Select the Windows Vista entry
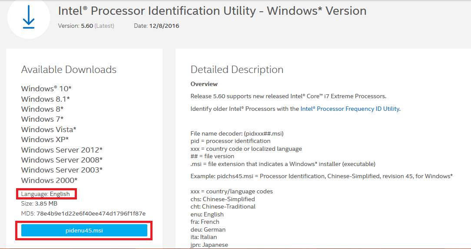471x249 pixels. [x=49, y=129]
